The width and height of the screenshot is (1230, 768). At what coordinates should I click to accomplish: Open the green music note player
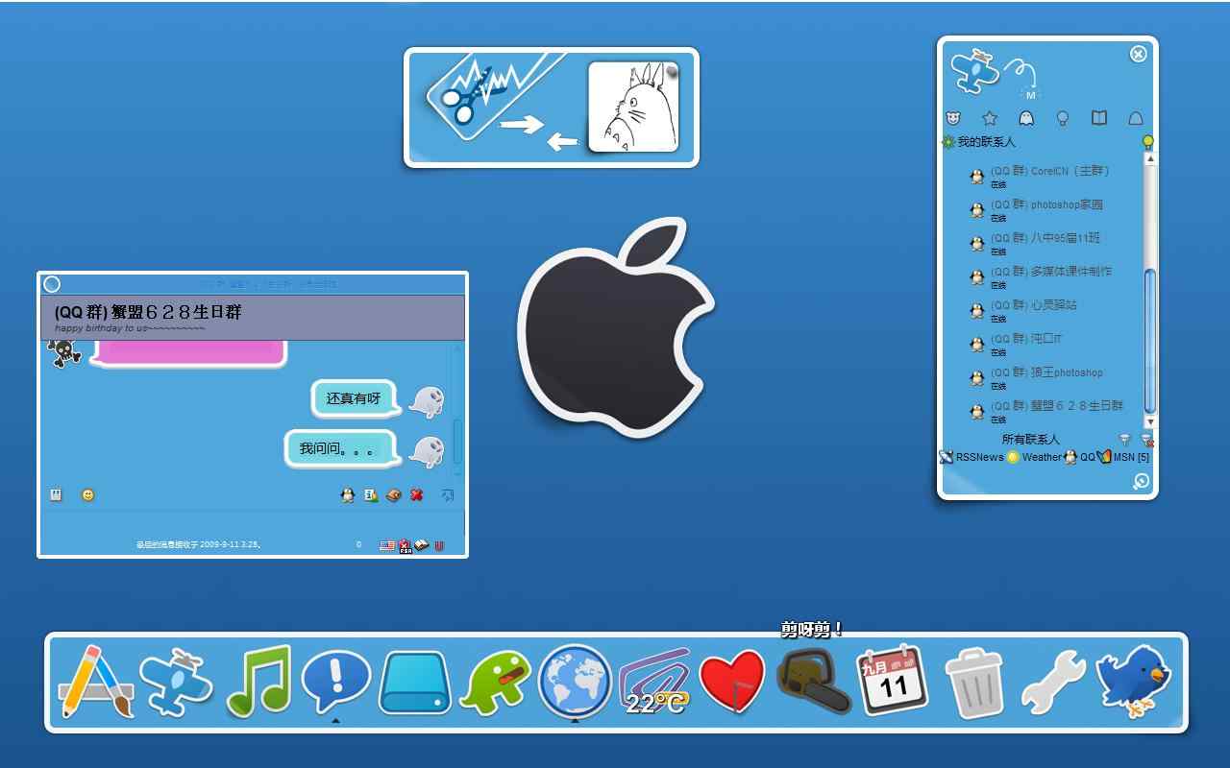coord(258,681)
